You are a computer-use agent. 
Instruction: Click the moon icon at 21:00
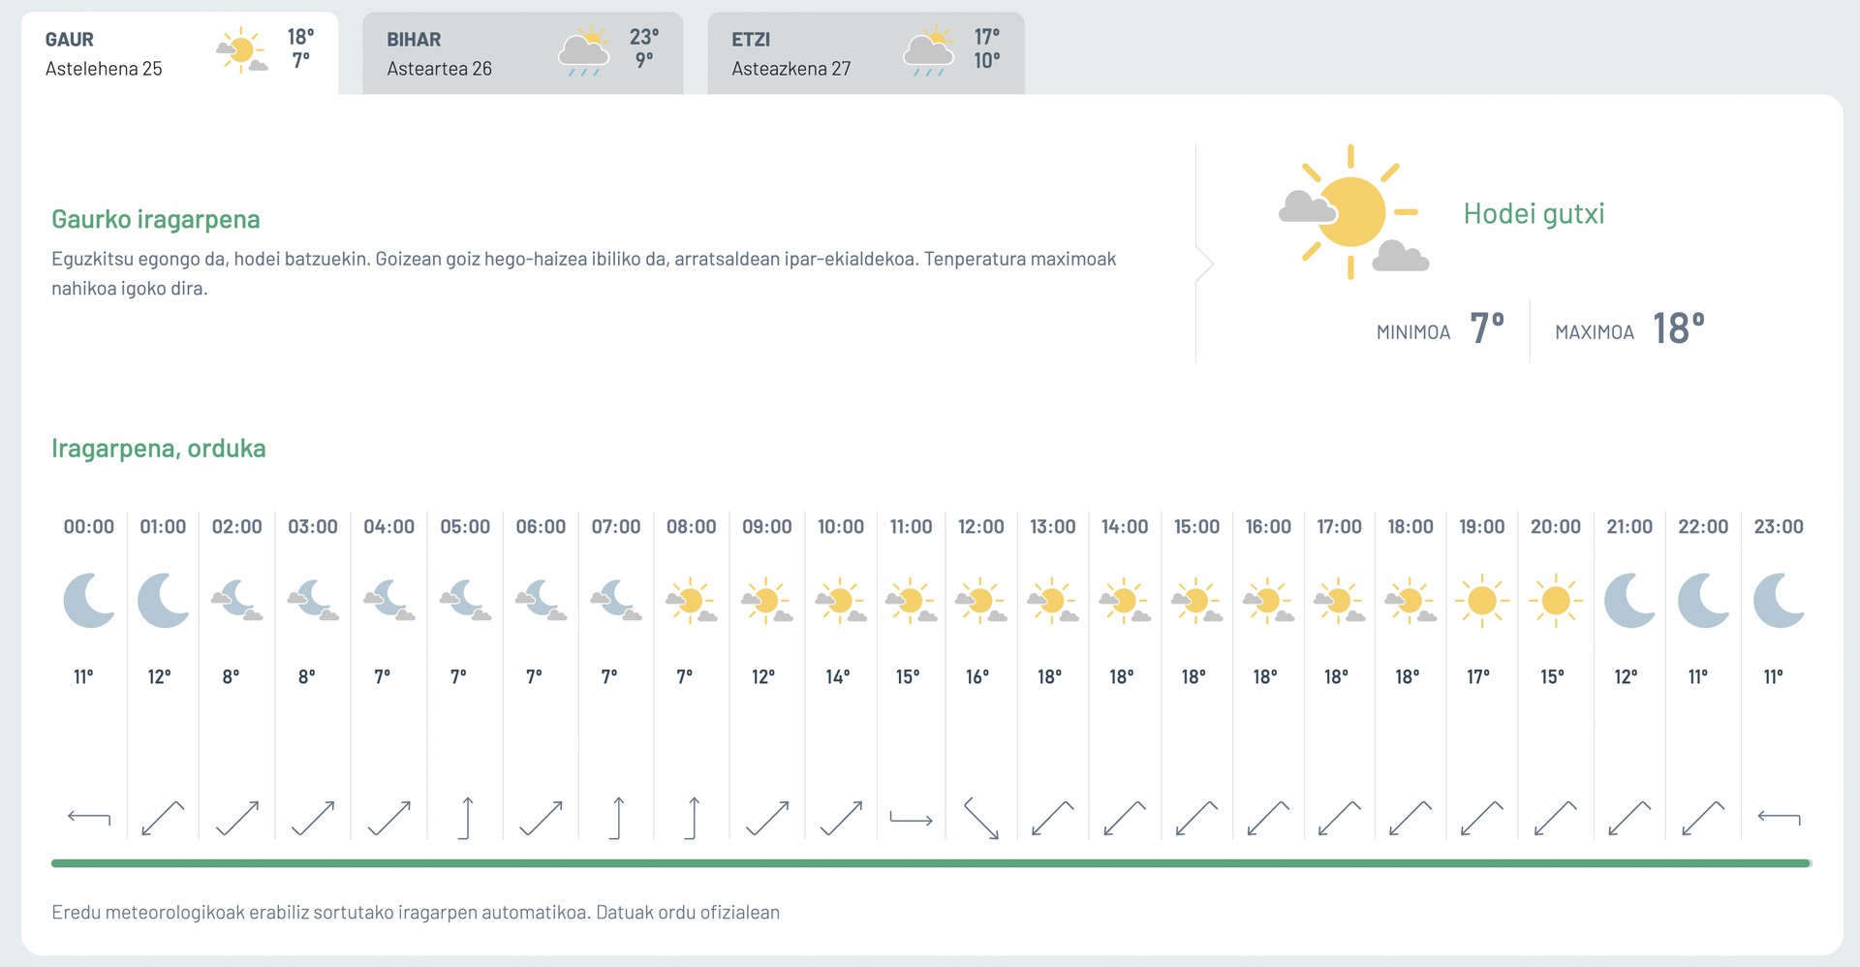click(1630, 601)
